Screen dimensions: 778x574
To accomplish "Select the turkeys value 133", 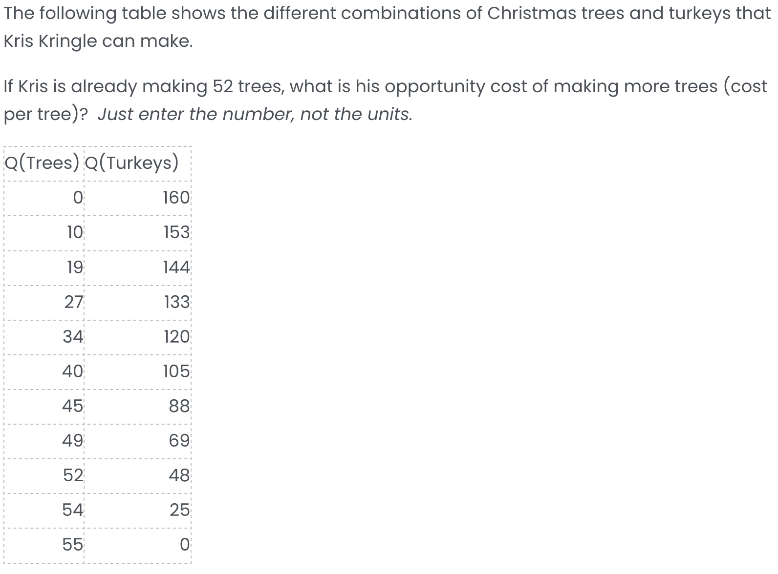I will (176, 302).
